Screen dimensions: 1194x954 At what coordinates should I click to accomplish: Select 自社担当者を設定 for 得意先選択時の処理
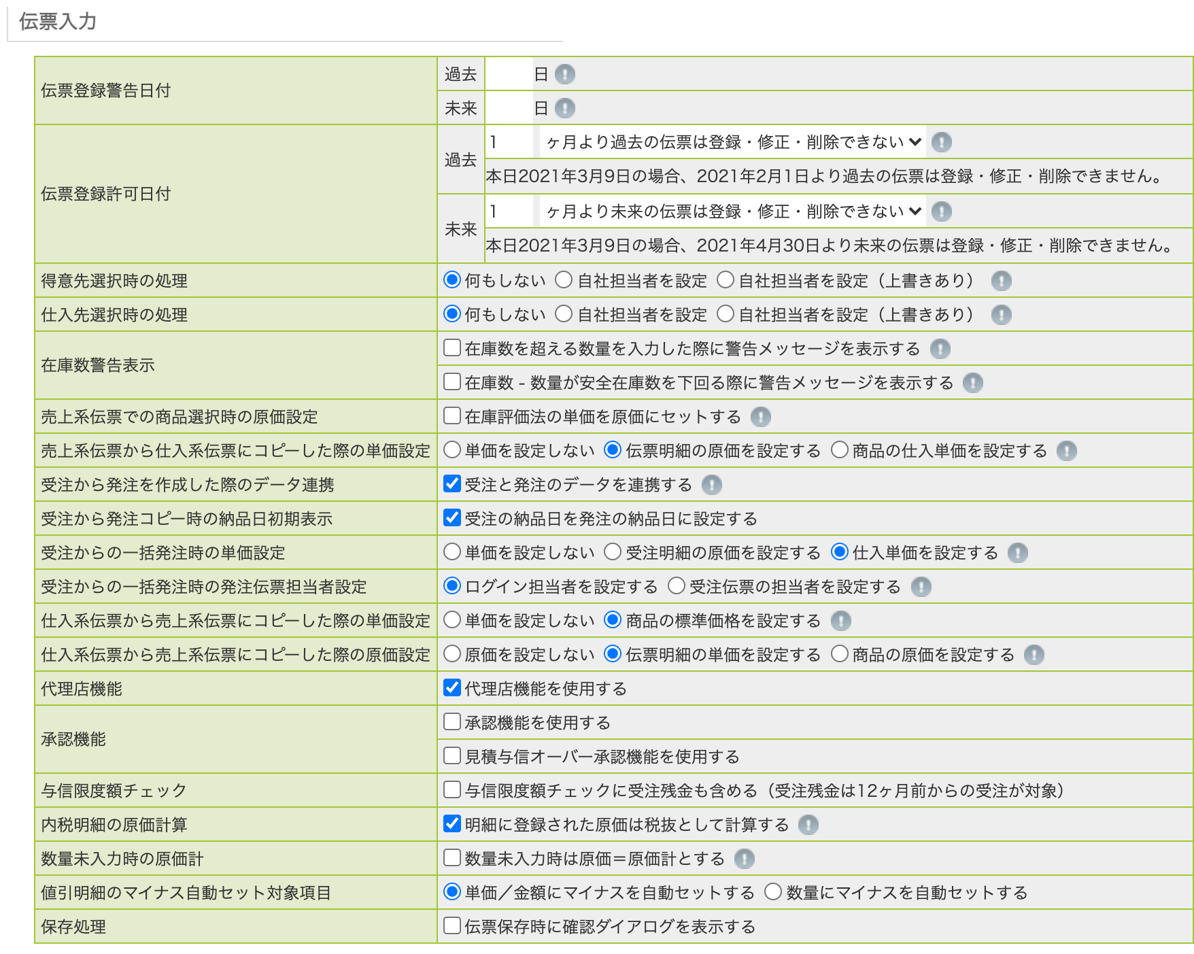tap(564, 279)
